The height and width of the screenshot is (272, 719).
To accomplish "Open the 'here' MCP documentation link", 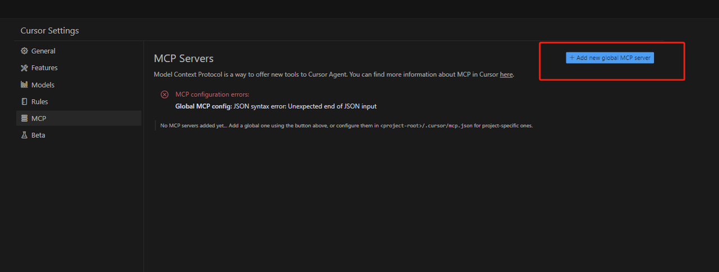I will [x=506, y=74].
